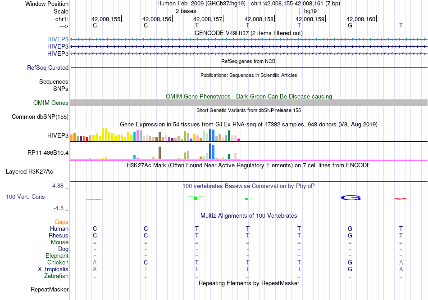
Task: Click the G base in the sequence row
Action: coord(350,25)
